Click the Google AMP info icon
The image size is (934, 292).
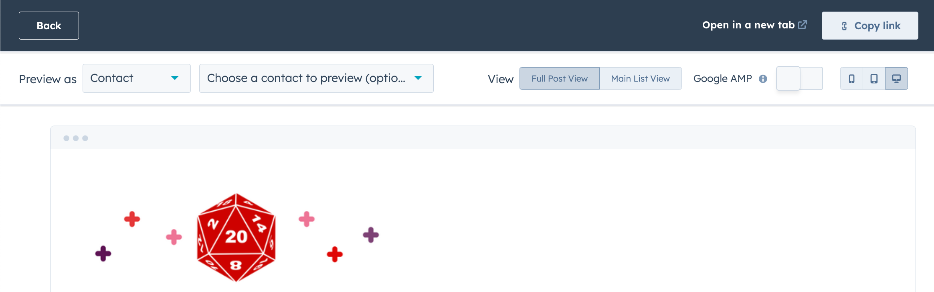click(763, 79)
